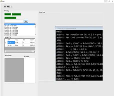This screenshot has width=114, height=96.
Task: Click the 192.168.1.11 heading text
Action: (8, 7)
